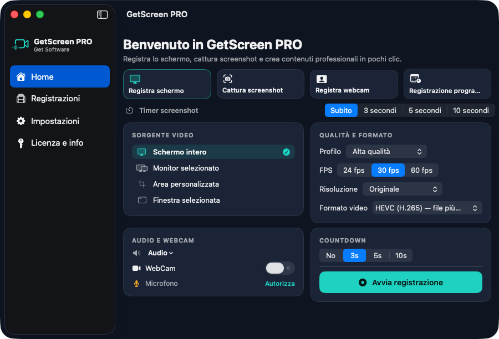The image size is (499, 339).
Task: Open the Risoluzione Originale dropdown
Action: click(x=403, y=189)
